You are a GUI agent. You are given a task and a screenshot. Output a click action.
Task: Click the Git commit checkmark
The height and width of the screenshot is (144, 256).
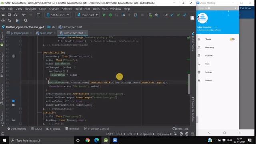coord(178,15)
